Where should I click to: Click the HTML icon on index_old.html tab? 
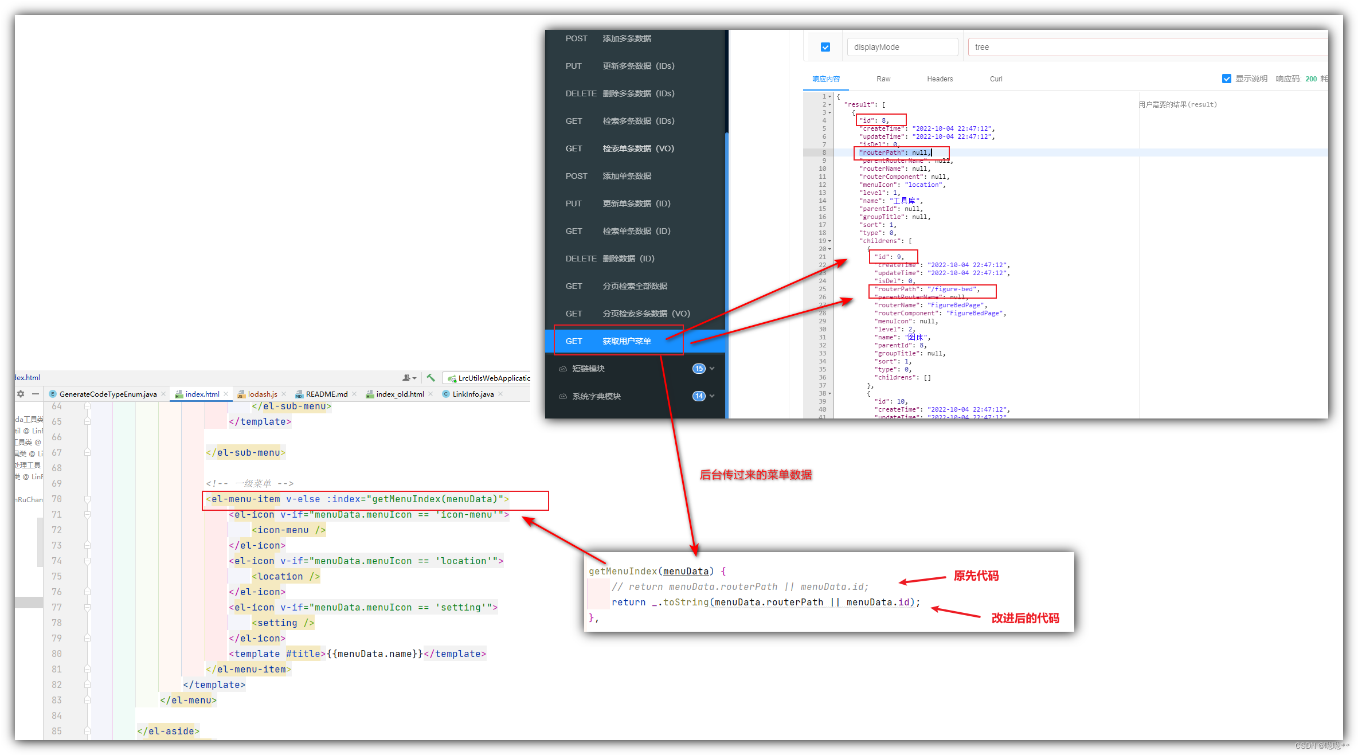pyautogui.click(x=370, y=394)
